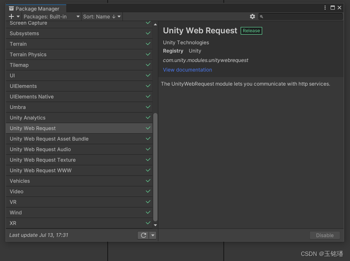Select the Unity Web Request package row
The width and height of the screenshot is (350, 261).
coord(79,128)
